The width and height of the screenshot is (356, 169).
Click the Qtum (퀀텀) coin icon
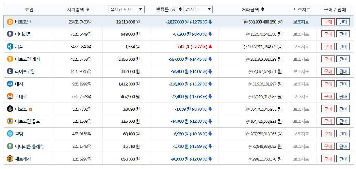coord(10,134)
